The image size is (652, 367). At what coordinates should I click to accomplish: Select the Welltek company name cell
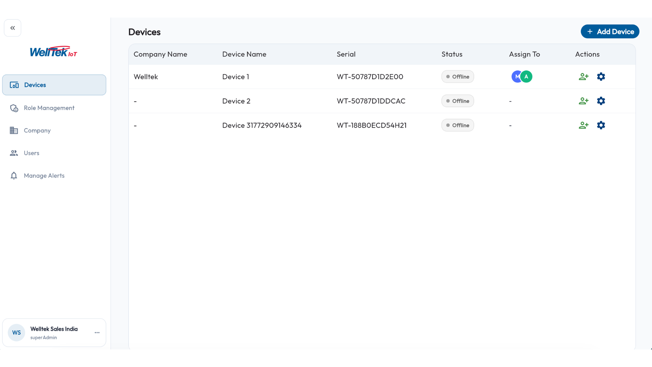(x=146, y=77)
